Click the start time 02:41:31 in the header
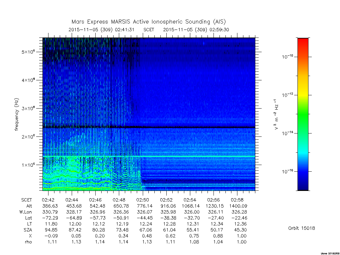 tap(125, 30)
